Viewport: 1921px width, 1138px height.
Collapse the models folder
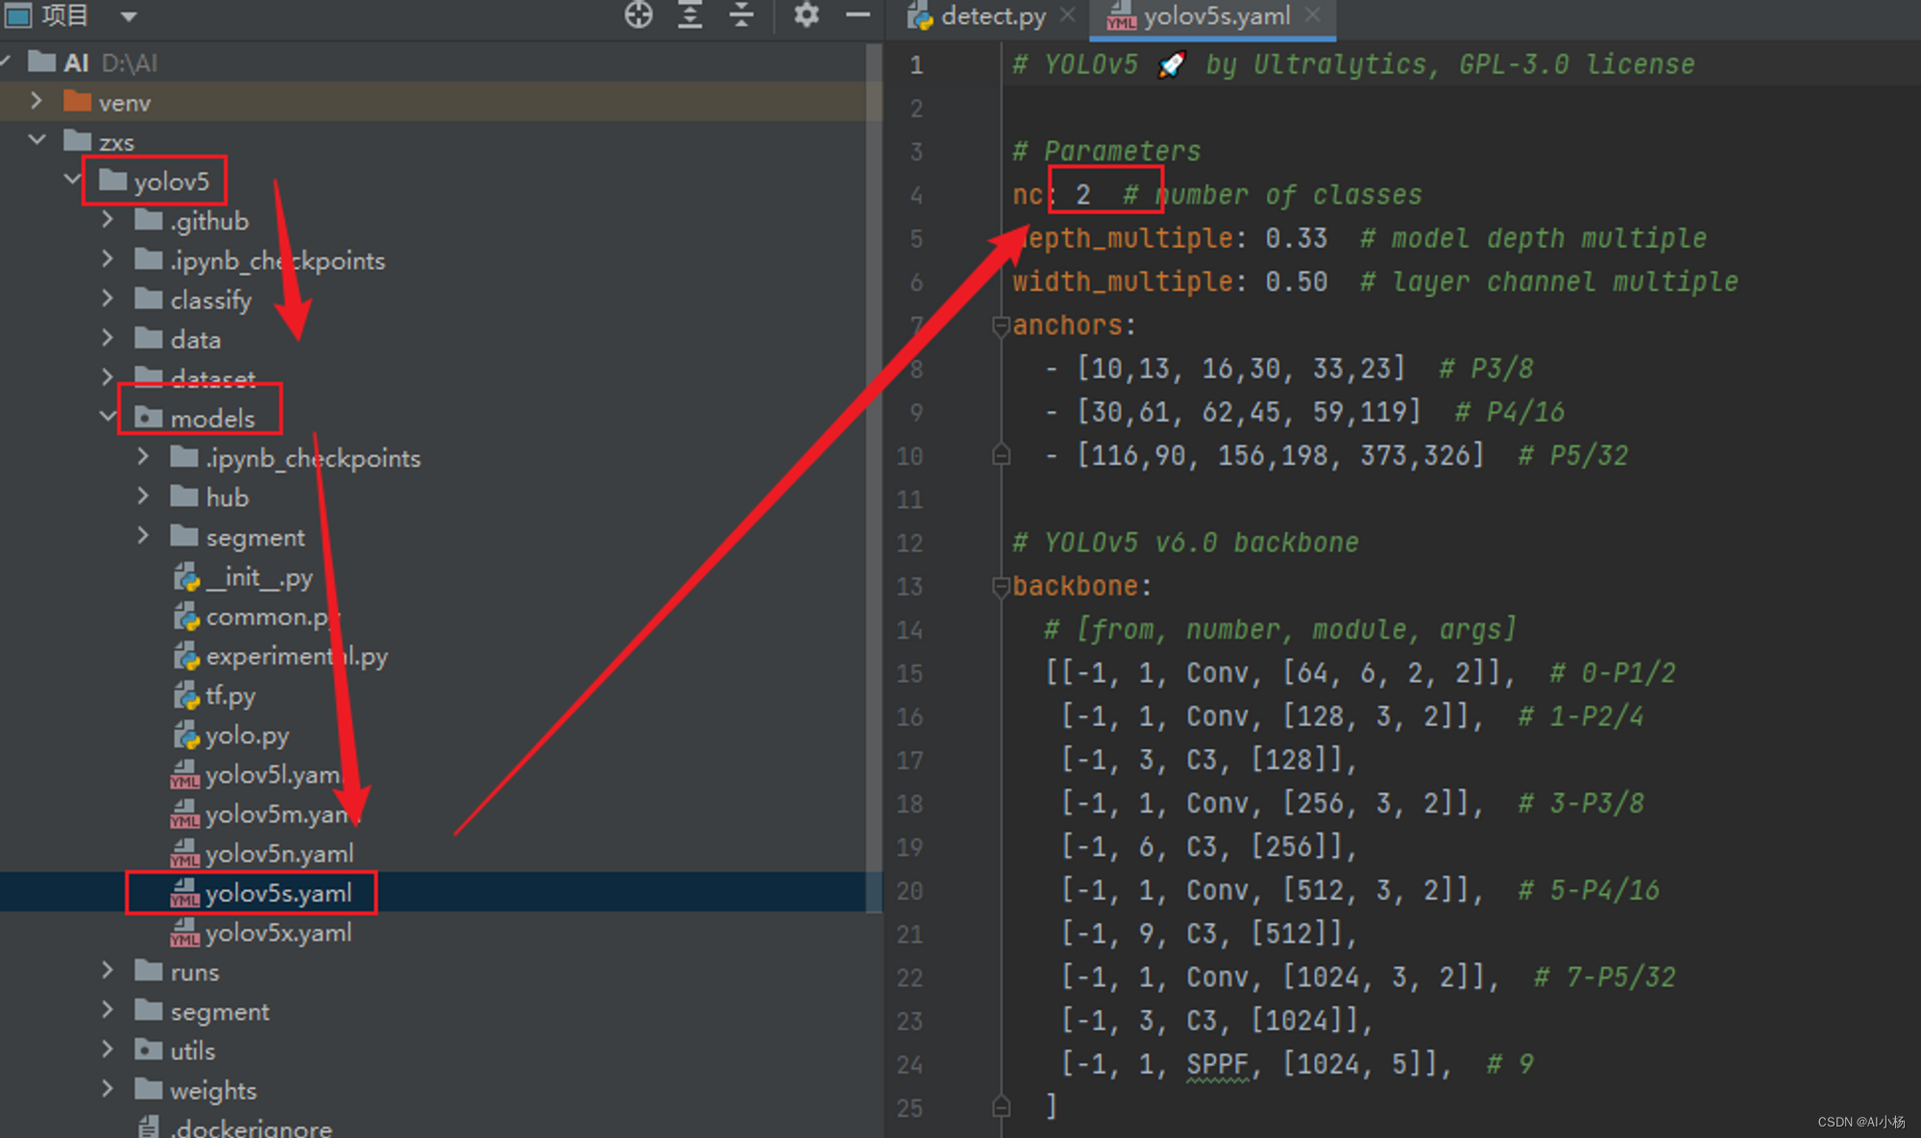point(108,417)
